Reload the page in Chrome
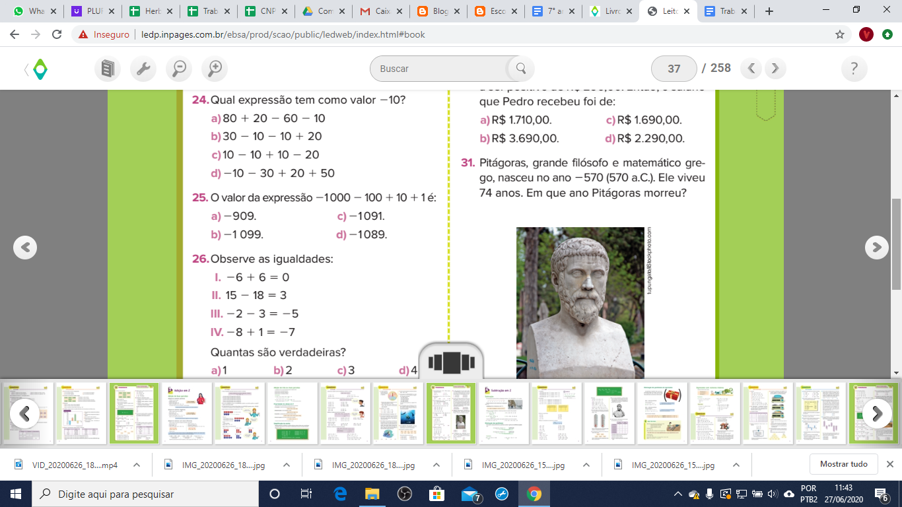This screenshot has width=902, height=507. (x=57, y=34)
